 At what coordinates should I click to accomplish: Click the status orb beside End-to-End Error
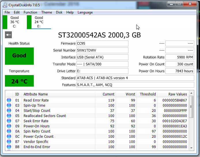[x=9, y=147]
